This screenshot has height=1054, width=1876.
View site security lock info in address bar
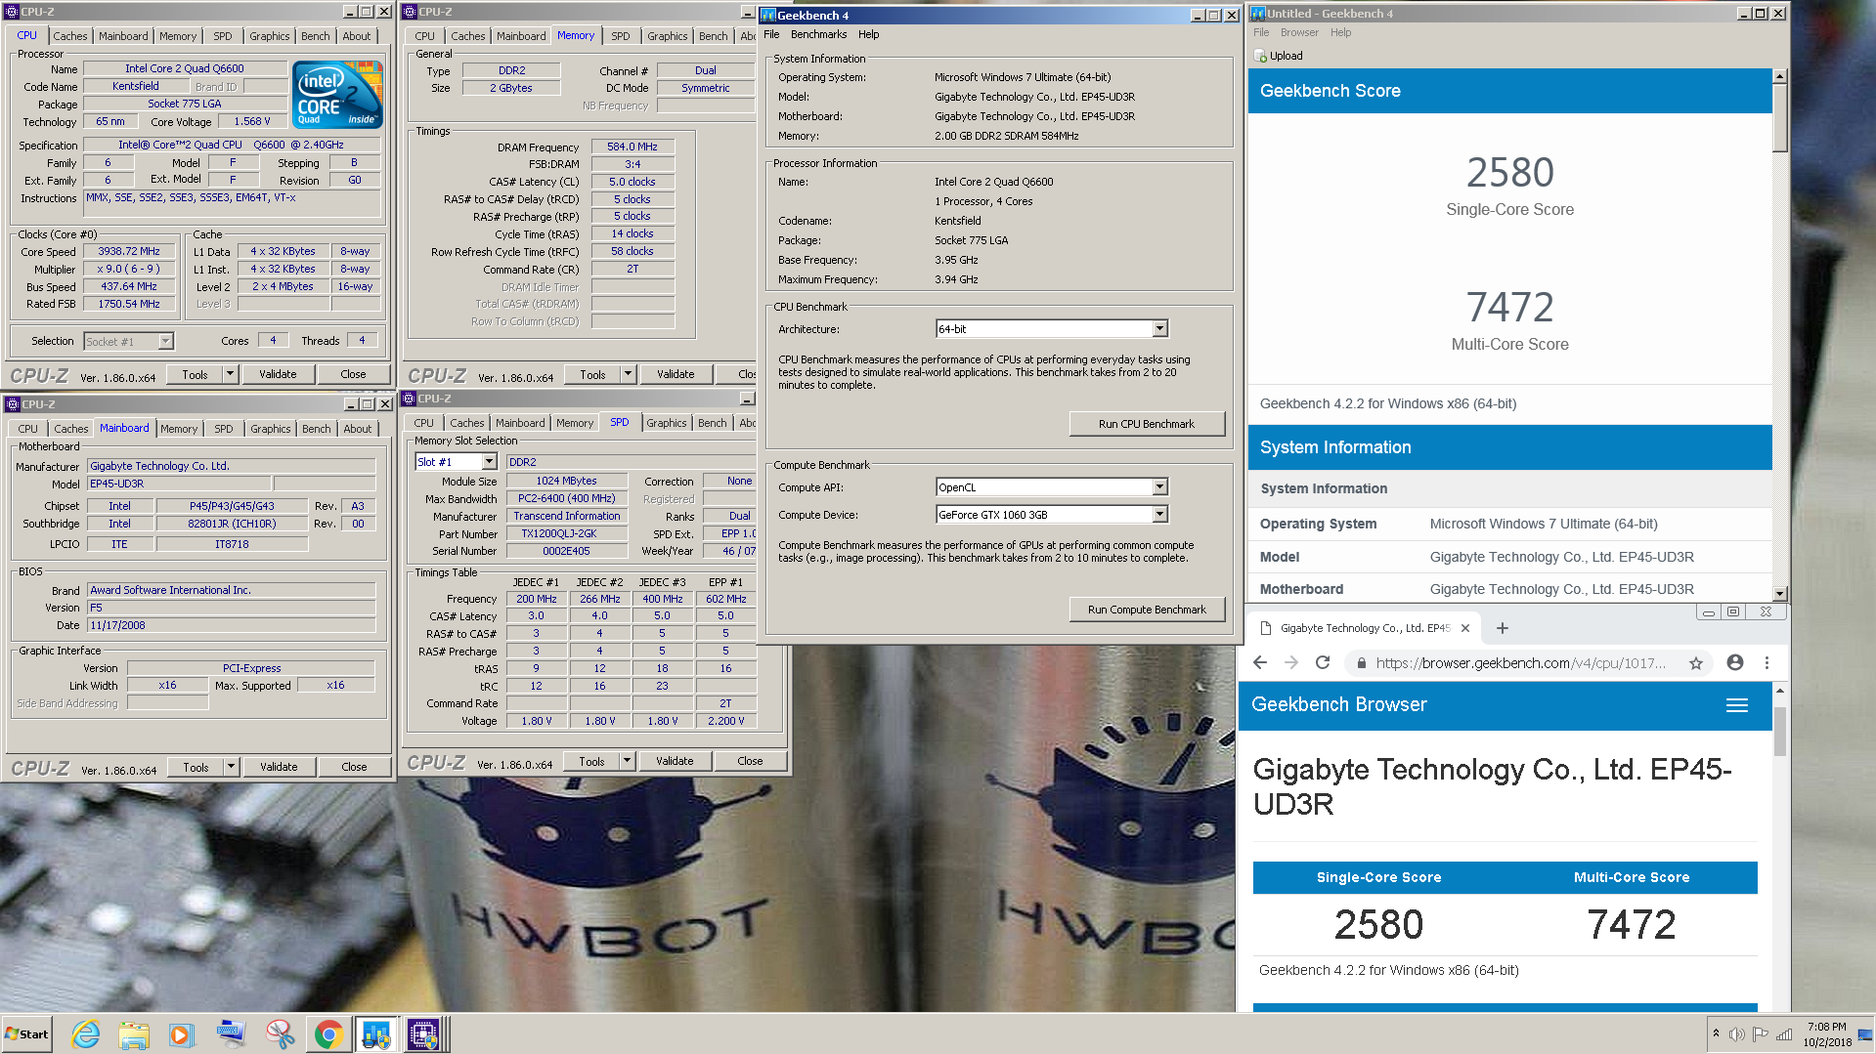[1360, 663]
